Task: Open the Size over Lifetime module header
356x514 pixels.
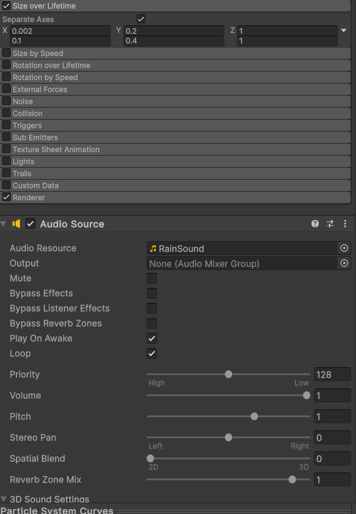Action: point(176,5)
